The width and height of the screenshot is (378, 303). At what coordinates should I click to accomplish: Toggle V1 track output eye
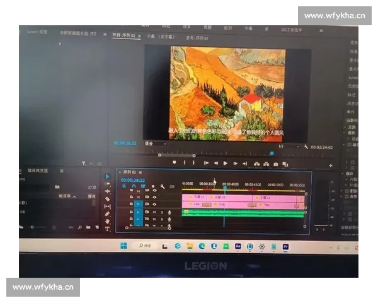tap(154, 204)
